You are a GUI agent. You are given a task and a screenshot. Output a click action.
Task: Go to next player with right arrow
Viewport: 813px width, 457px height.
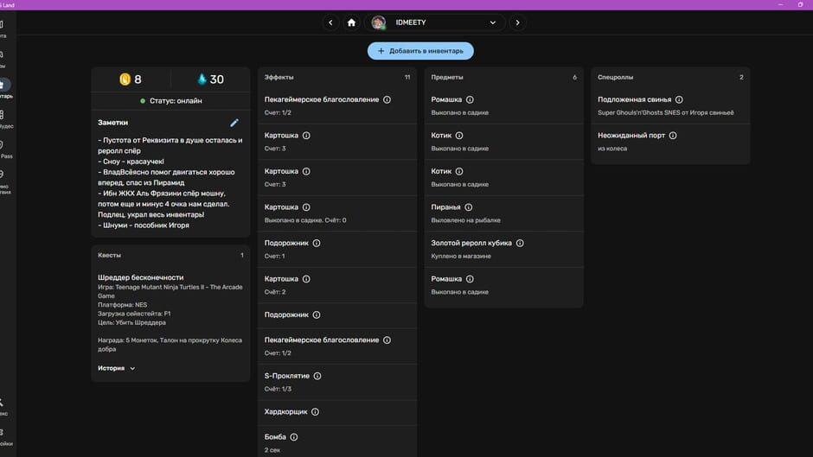coord(517,22)
